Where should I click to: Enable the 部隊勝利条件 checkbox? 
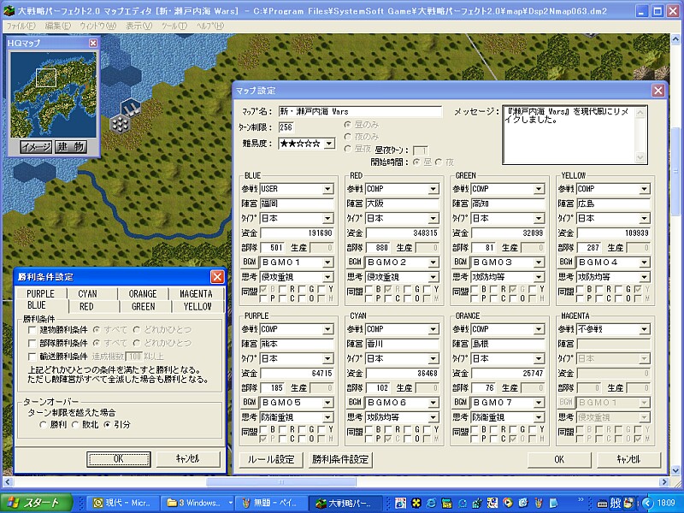point(32,343)
